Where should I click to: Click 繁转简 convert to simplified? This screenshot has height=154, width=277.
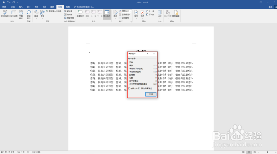pyautogui.click(x=68, y=11)
